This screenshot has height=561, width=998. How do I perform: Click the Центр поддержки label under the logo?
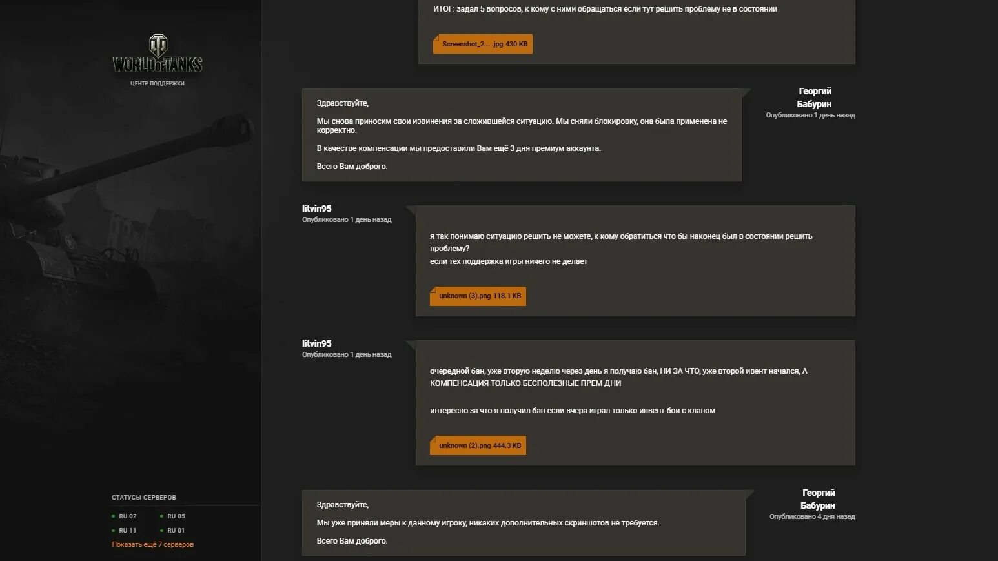click(158, 83)
